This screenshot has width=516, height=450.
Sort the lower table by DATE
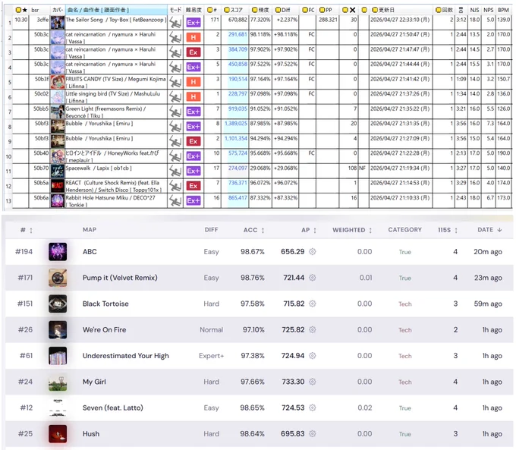489,230
